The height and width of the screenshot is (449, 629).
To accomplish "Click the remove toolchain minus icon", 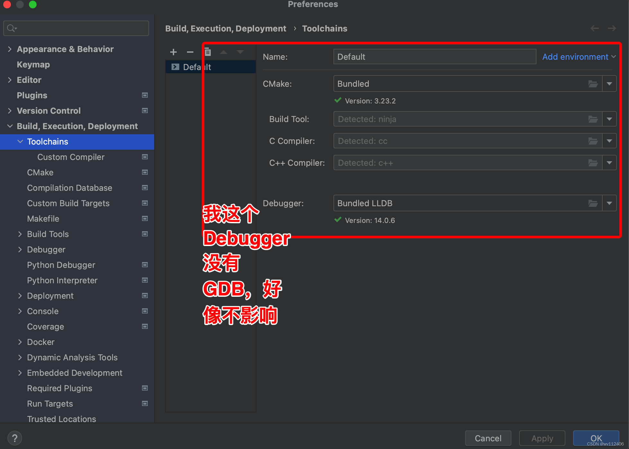I will point(190,52).
